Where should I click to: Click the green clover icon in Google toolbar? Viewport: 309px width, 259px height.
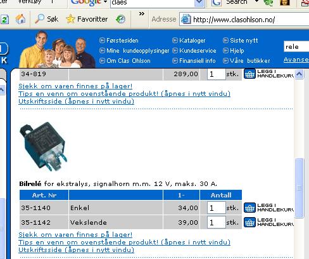click(x=268, y=3)
